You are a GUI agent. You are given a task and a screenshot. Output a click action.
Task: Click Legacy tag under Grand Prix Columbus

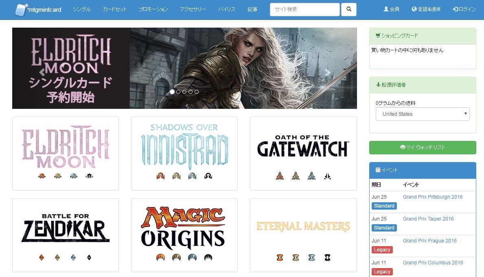click(x=382, y=271)
